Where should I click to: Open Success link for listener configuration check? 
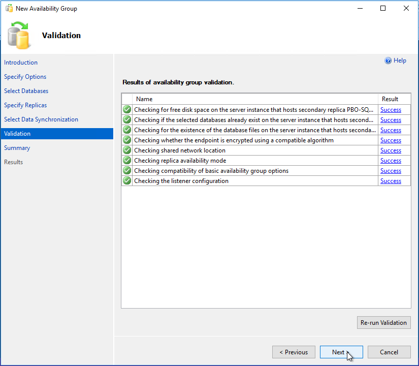[391, 181]
